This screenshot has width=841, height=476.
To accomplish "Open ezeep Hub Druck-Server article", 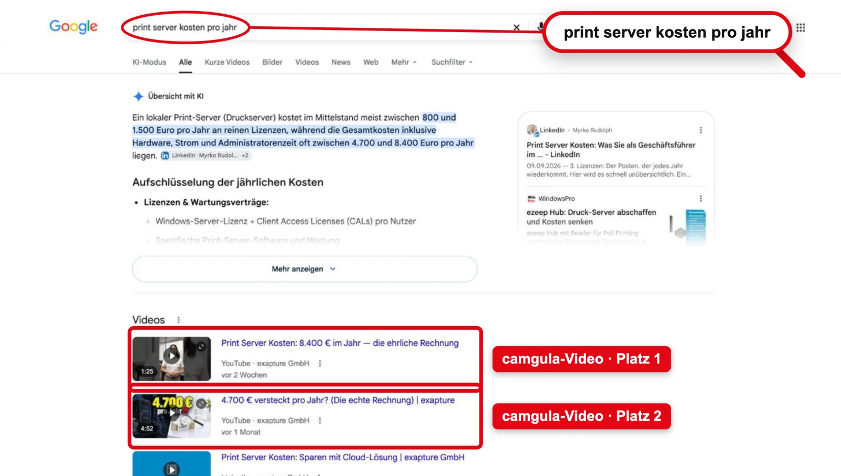I will tap(591, 217).
